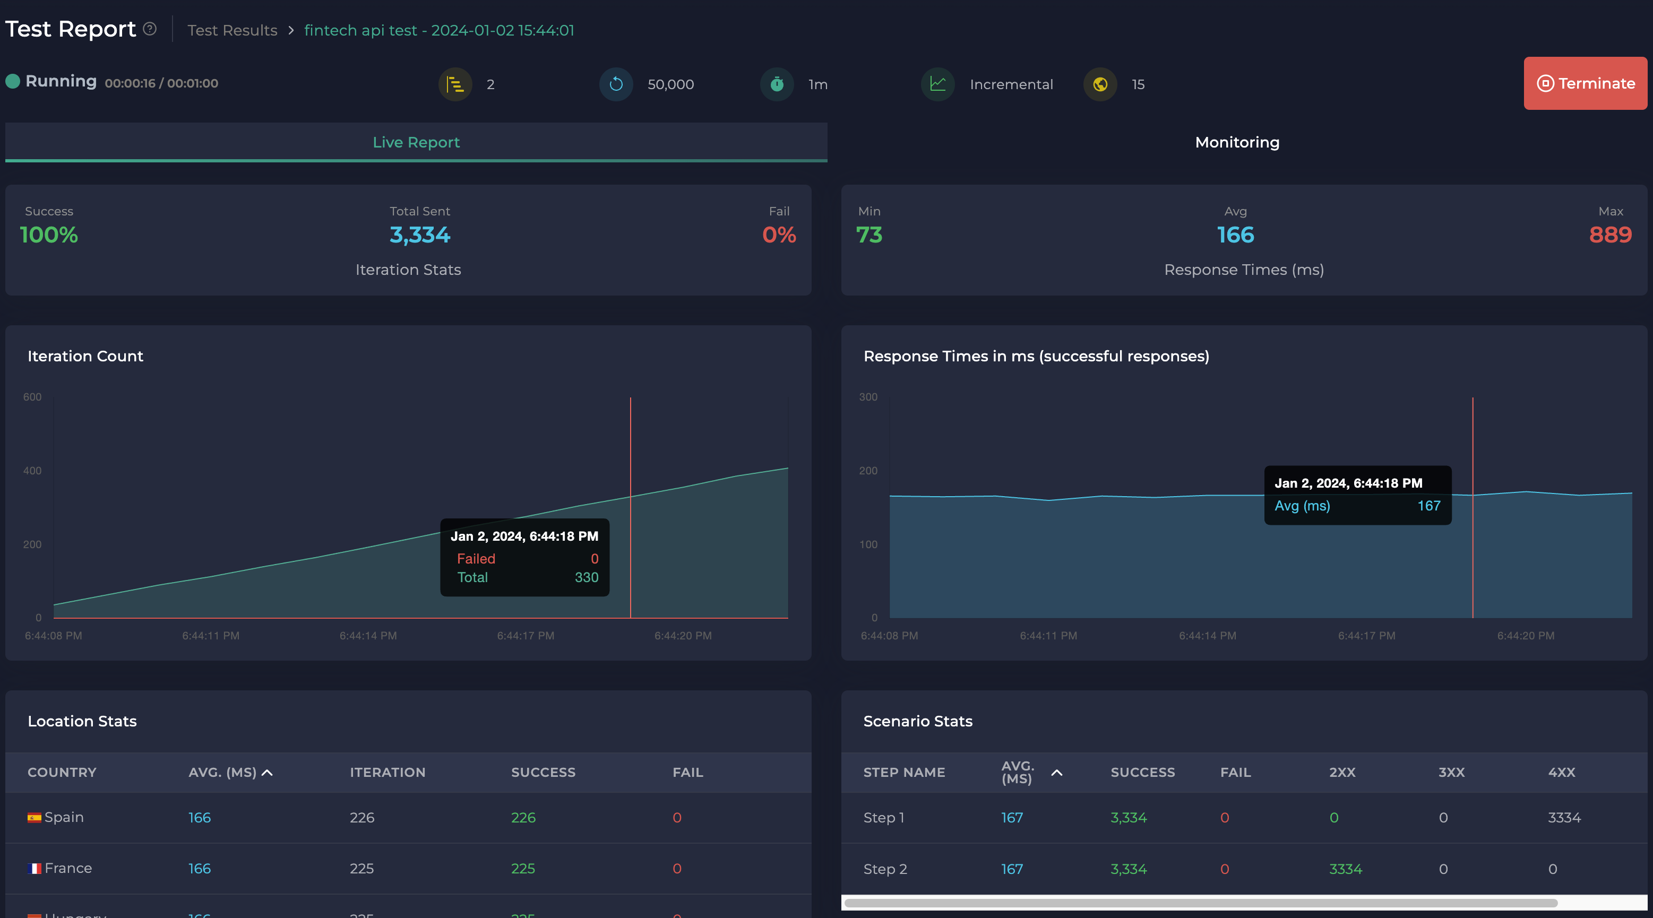Click the blue iteration count circular arrow icon
Screen dimensions: 1653x918
click(616, 84)
